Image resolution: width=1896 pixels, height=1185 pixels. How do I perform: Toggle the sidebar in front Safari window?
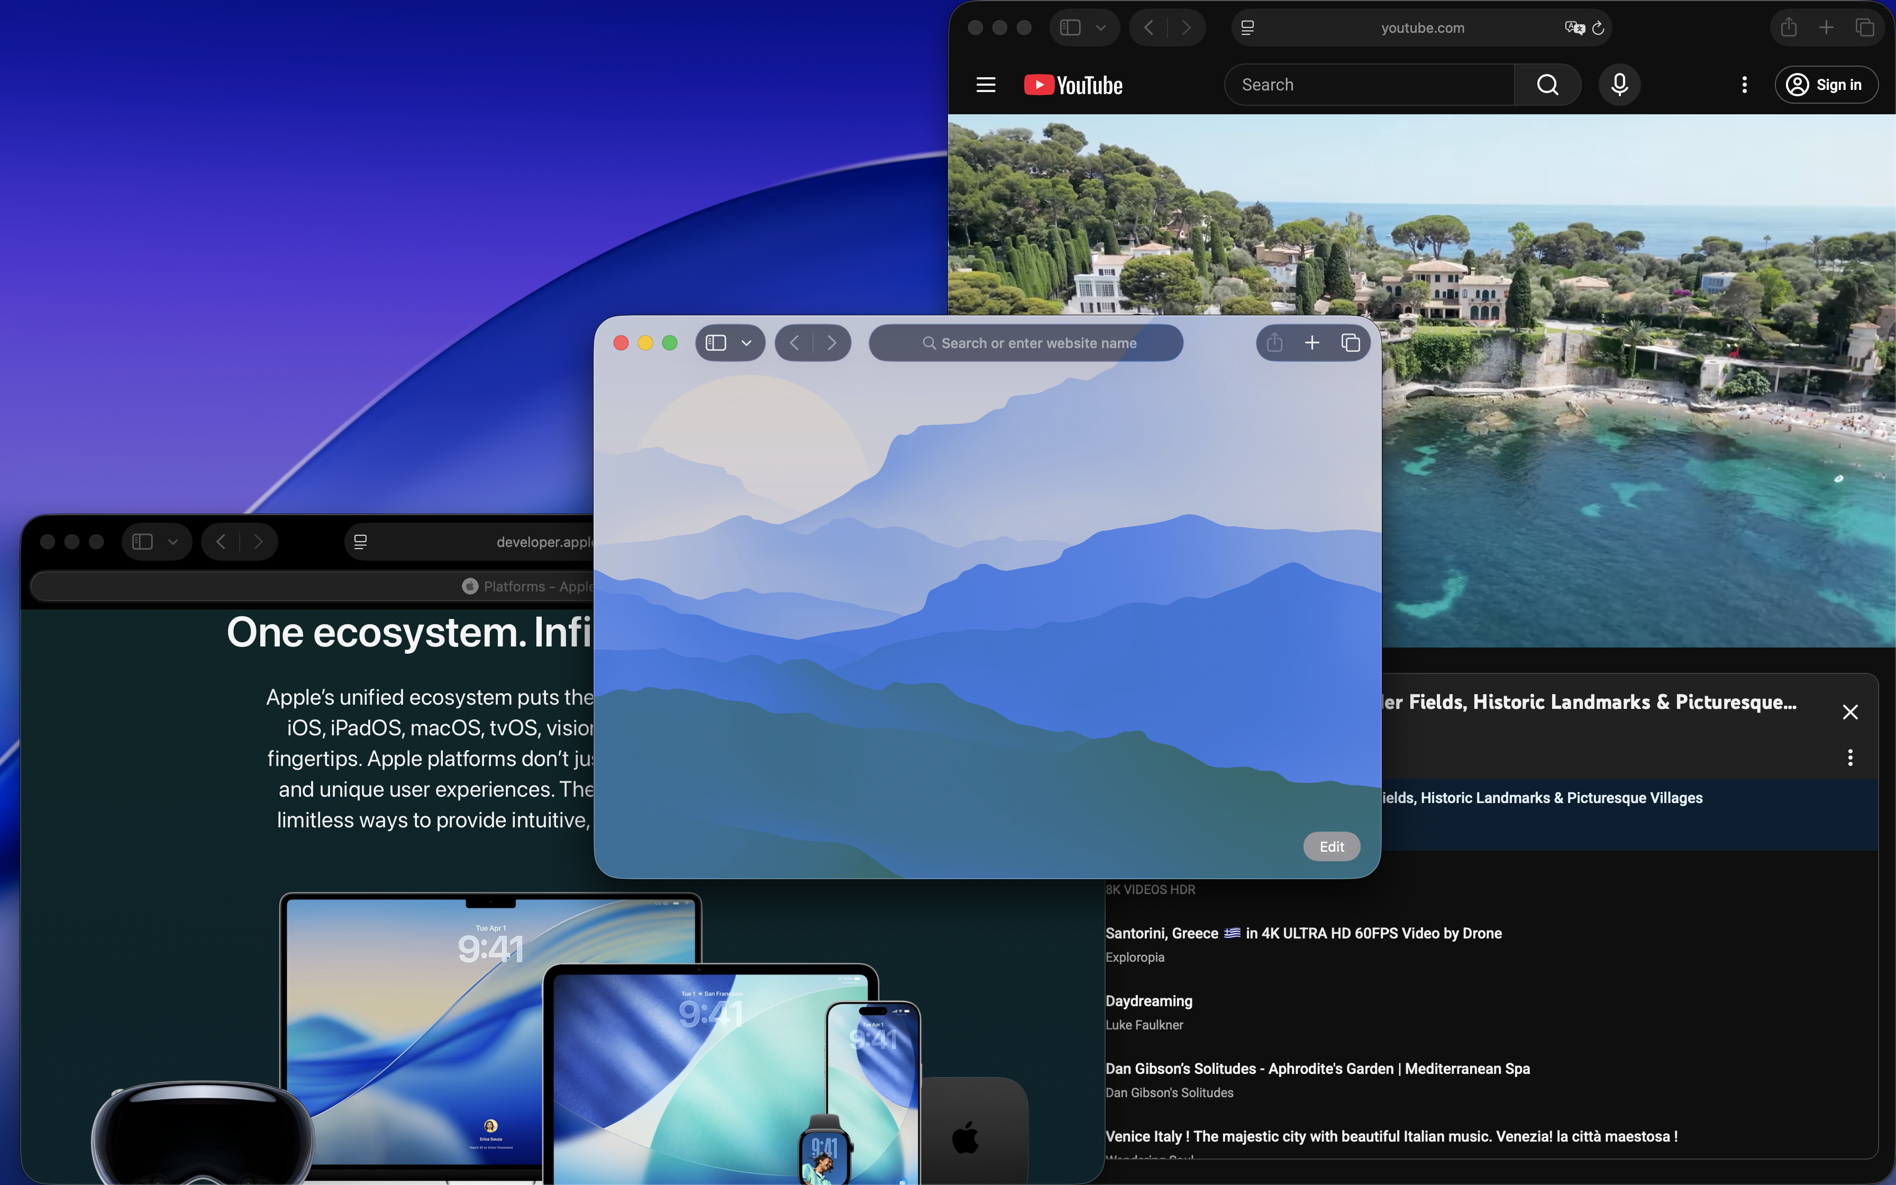tap(716, 342)
